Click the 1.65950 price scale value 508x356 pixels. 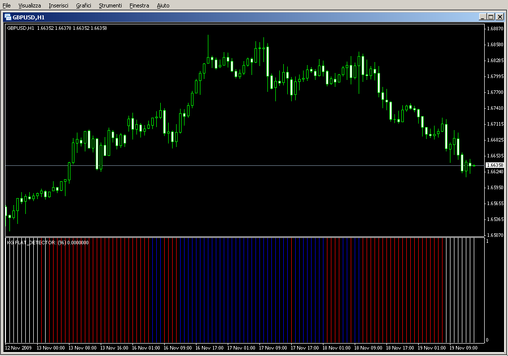pos(495,187)
